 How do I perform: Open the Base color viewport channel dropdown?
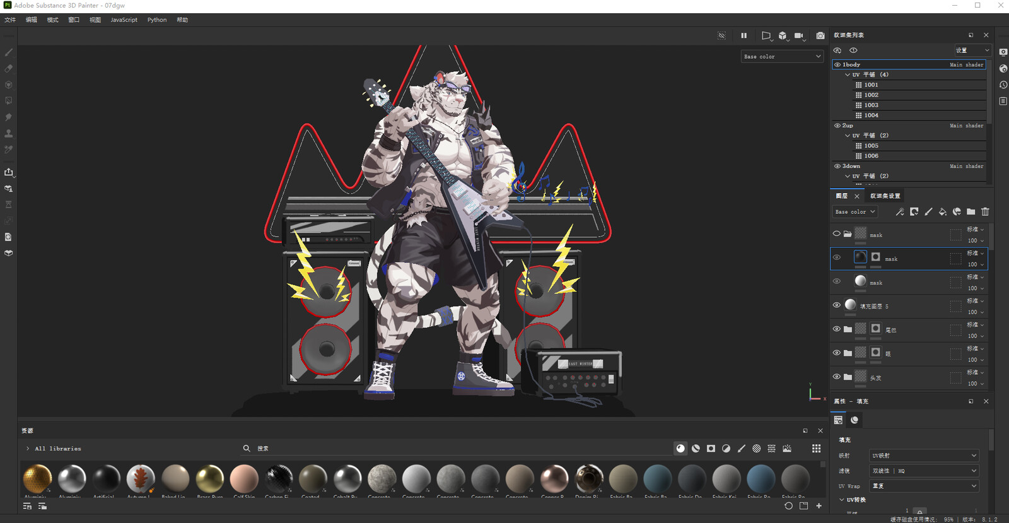[x=782, y=56]
